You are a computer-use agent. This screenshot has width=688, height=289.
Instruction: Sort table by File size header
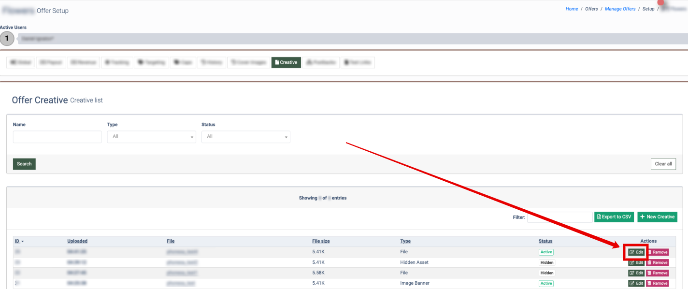coord(321,241)
